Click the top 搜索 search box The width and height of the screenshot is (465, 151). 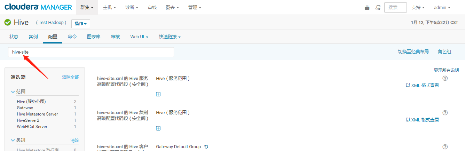point(395,7)
